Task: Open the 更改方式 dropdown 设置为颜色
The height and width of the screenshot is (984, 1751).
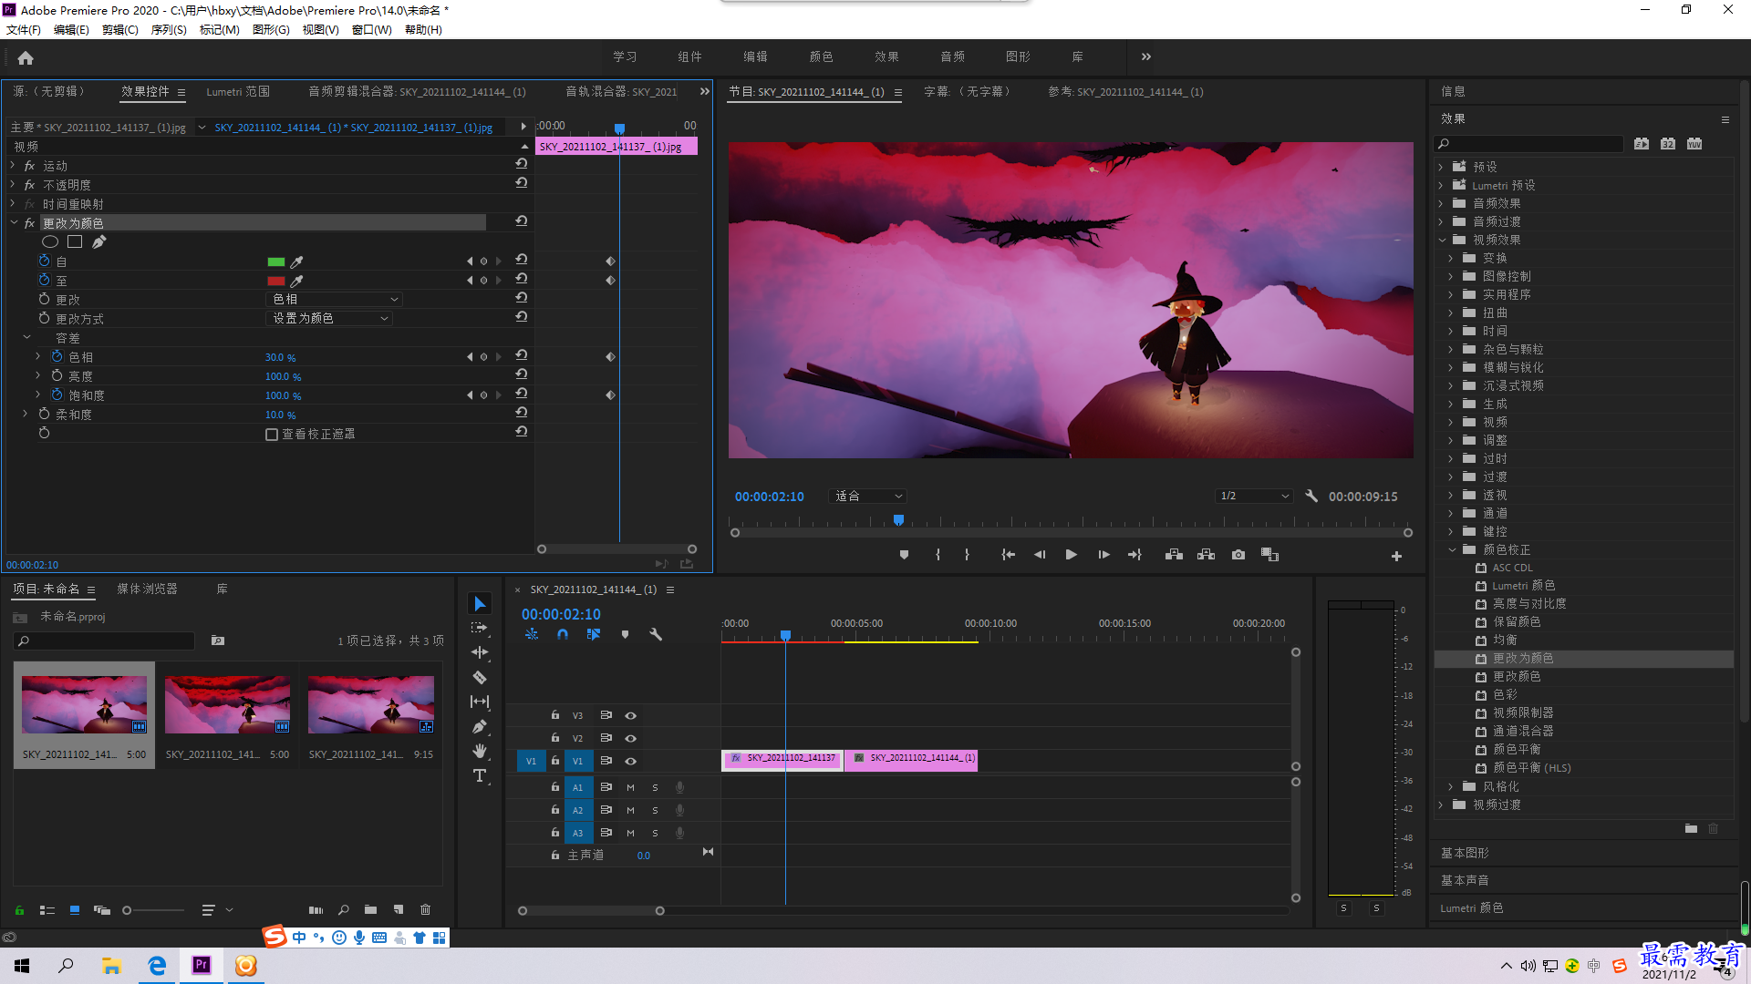Action: (330, 319)
